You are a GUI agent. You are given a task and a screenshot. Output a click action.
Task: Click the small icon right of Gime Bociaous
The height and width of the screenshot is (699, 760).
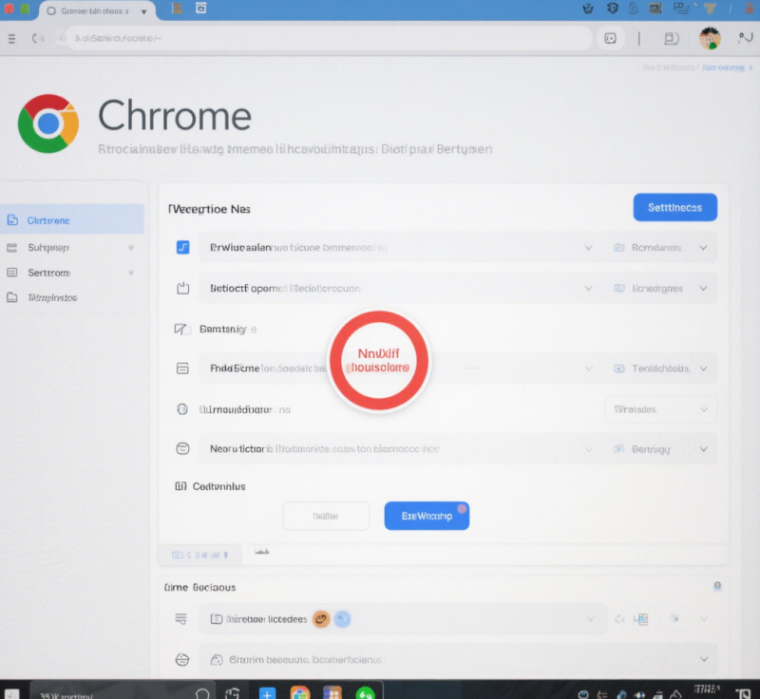tap(717, 586)
